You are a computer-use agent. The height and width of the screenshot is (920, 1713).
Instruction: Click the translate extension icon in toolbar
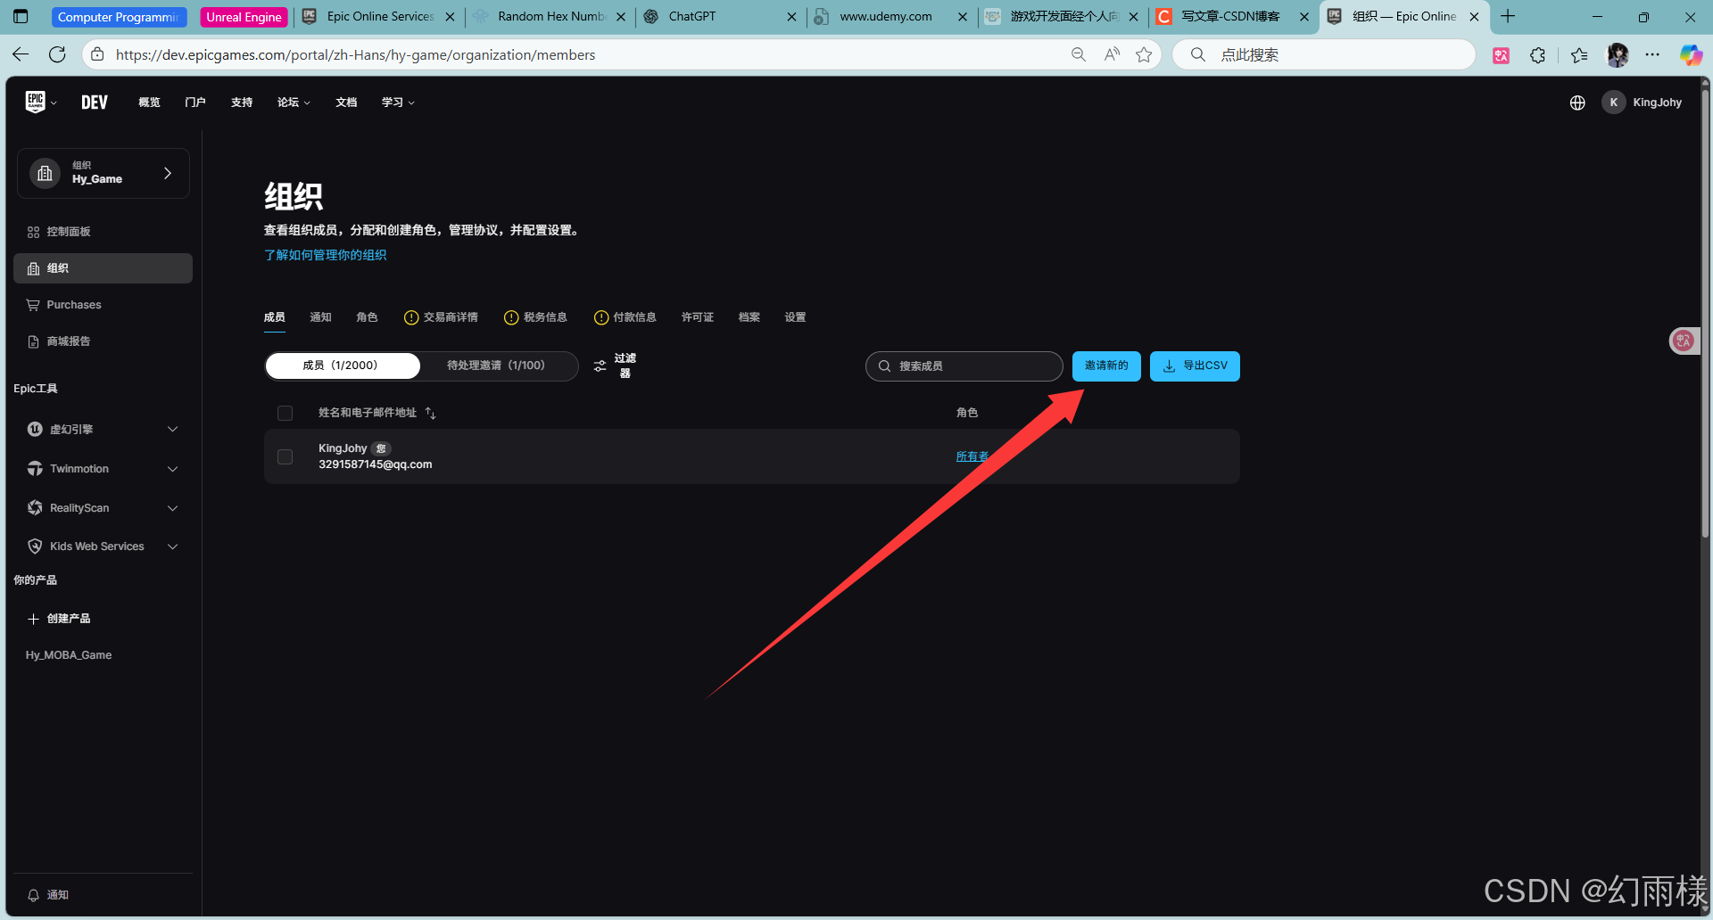tap(1502, 55)
